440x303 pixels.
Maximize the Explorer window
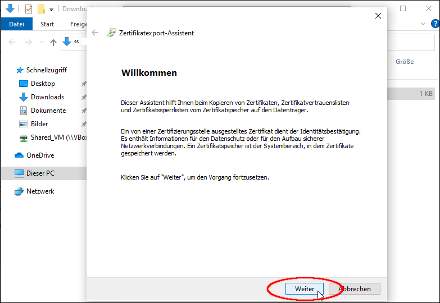coord(403,8)
